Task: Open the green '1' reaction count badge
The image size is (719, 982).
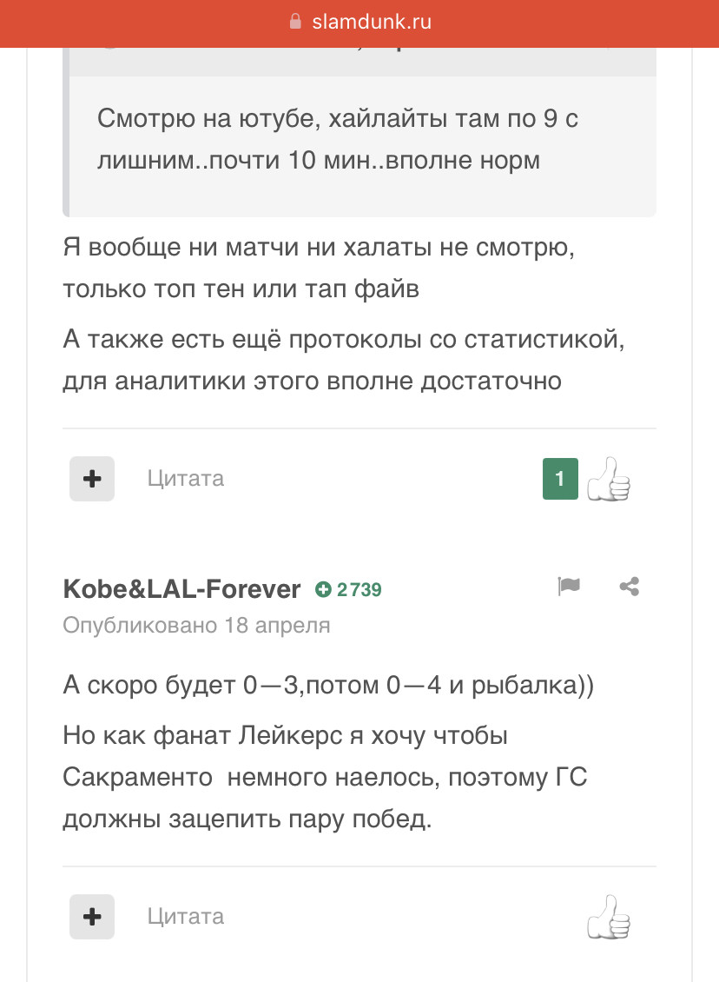Action: click(560, 479)
